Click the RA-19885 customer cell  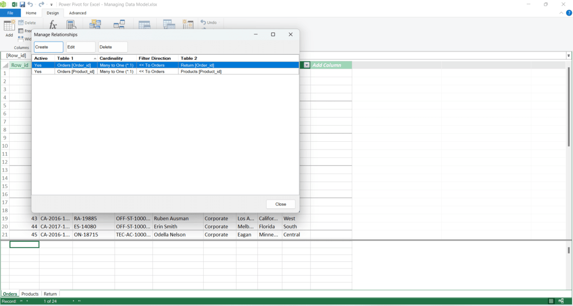coord(94,218)
